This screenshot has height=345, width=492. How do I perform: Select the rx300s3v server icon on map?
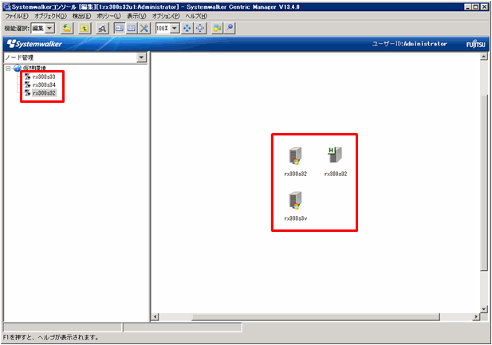click(x=295, y=200)
